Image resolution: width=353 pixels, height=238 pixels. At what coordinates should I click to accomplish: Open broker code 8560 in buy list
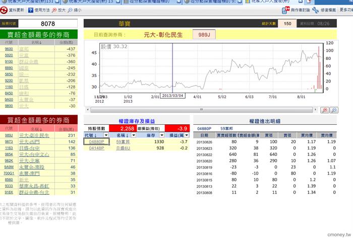[x=9, y=180]
